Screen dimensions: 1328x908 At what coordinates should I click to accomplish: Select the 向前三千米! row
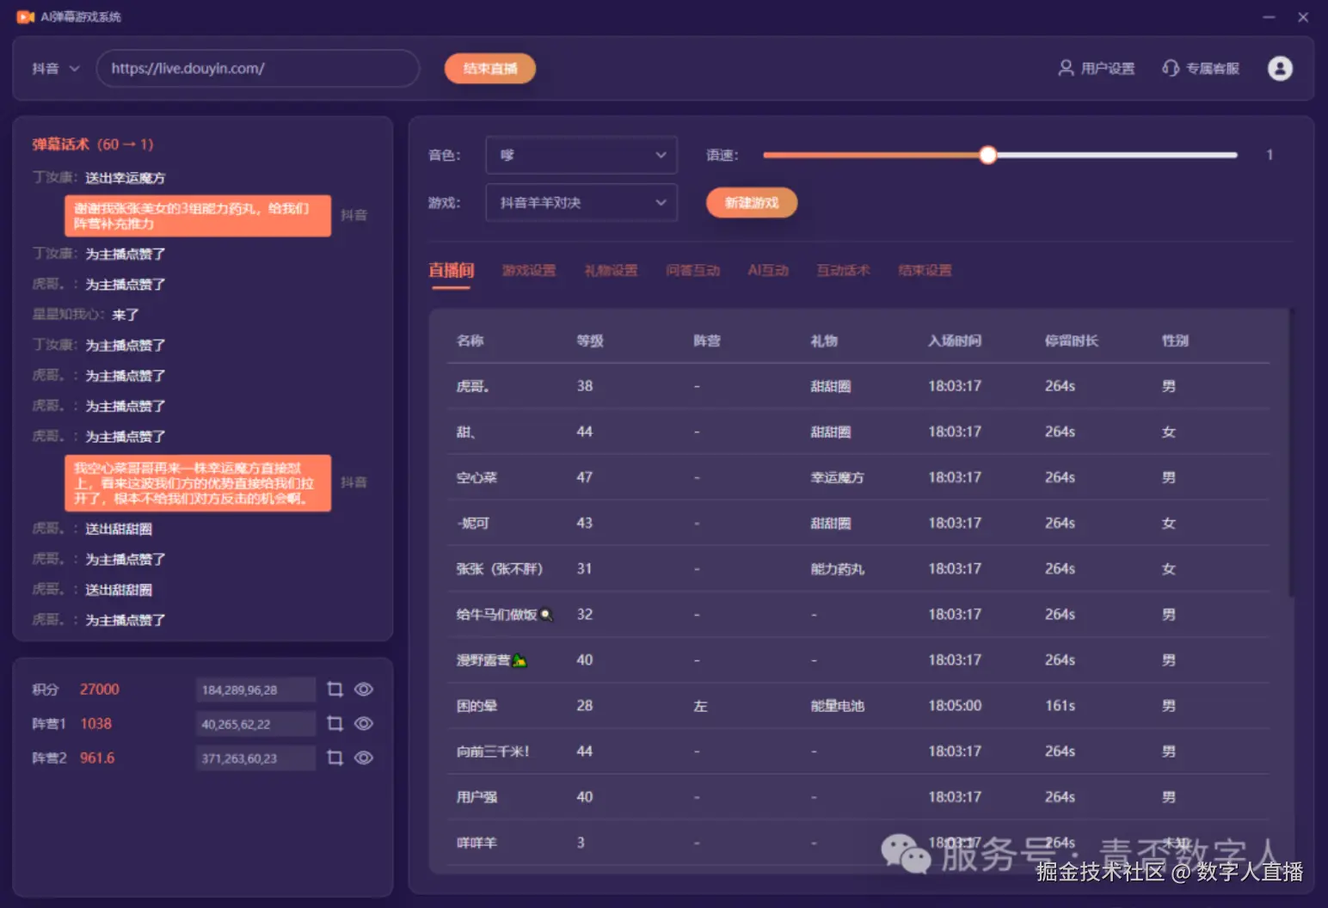pyautogui.click(x=858, y=751)
